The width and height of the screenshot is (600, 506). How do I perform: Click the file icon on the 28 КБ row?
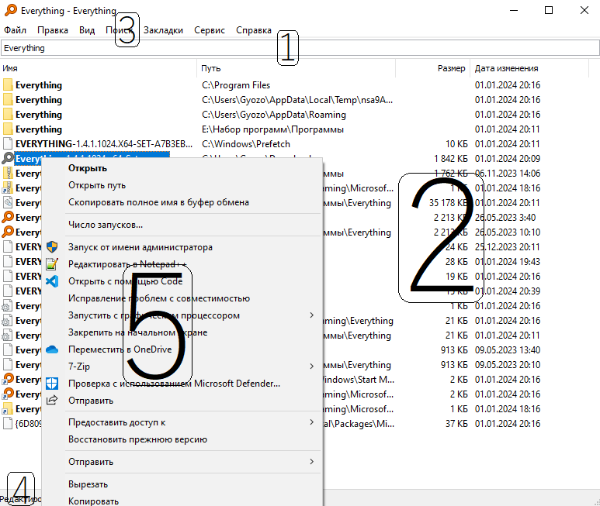tap(8, 262)
